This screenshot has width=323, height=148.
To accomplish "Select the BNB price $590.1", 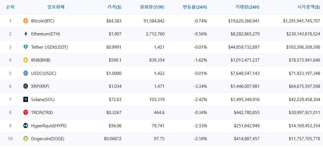I will pos(115,60).
